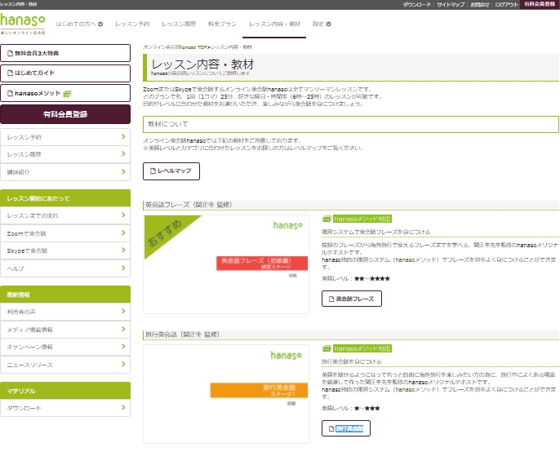
Task: Click document icon on 旅行英会話 button
Action: coord(331,428)
